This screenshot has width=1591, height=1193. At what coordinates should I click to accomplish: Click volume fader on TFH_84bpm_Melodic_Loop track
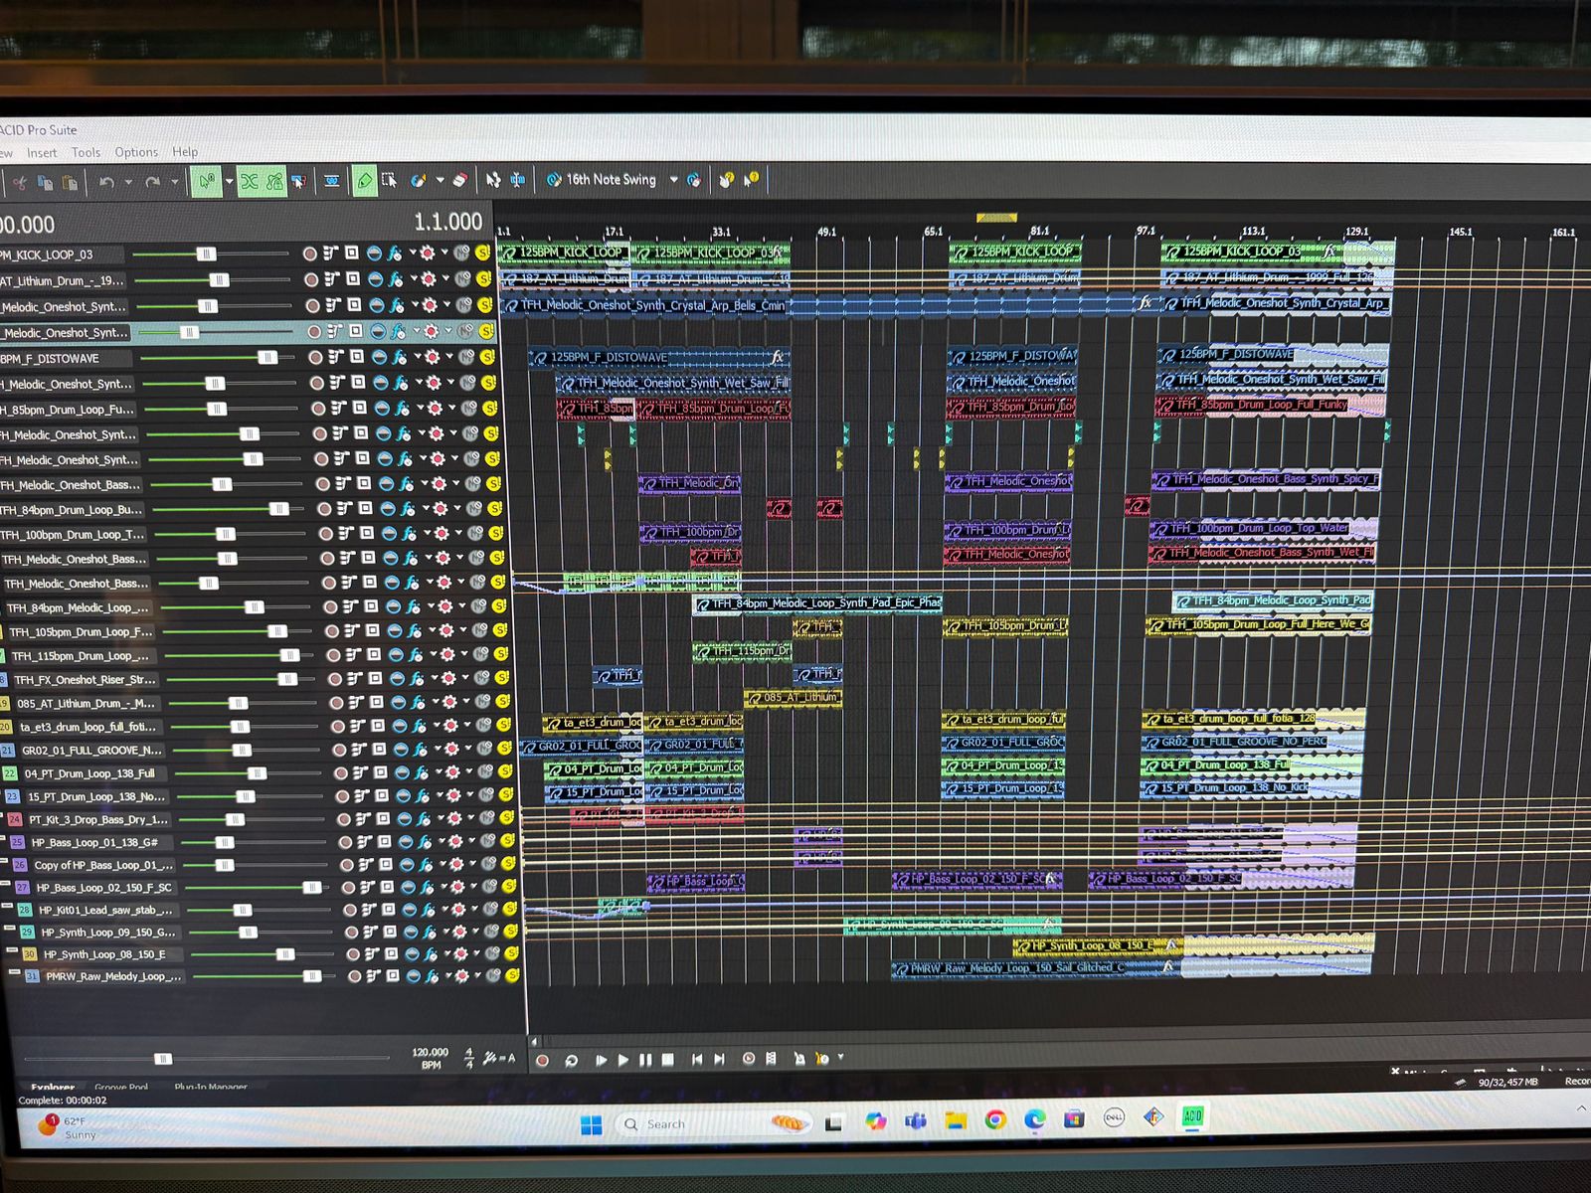click(254, 607)
